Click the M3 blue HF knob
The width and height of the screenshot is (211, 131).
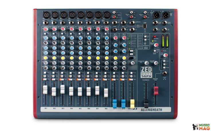[63, 38]
